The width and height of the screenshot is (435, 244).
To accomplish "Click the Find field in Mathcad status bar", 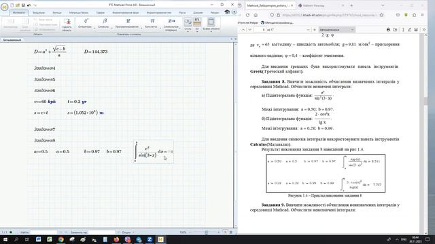I will (43, 232).
